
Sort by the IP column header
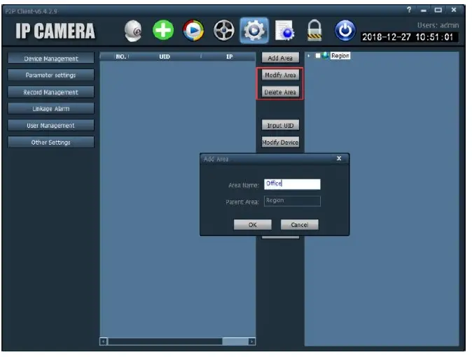(x=230, y=57)
